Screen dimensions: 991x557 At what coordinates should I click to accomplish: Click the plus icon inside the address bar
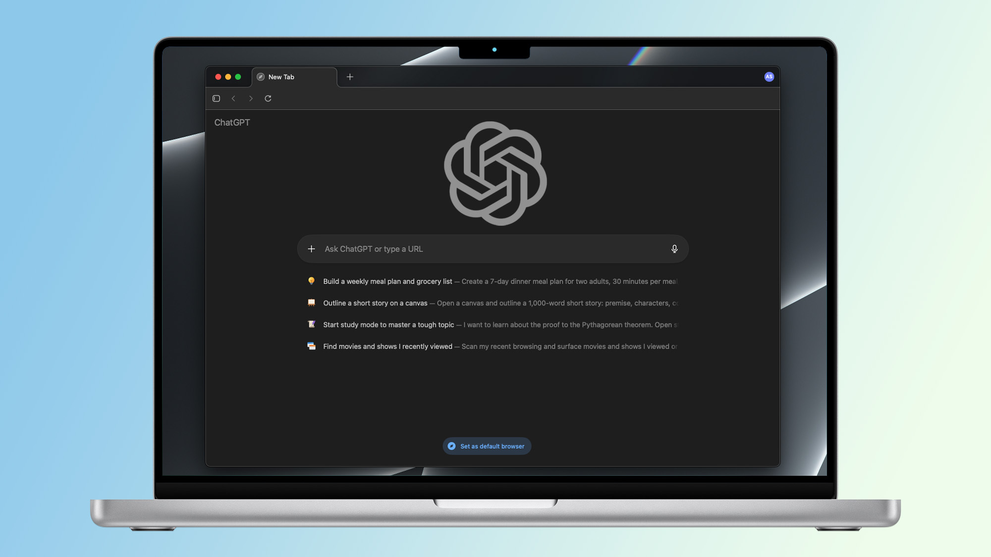pos(311,249)
